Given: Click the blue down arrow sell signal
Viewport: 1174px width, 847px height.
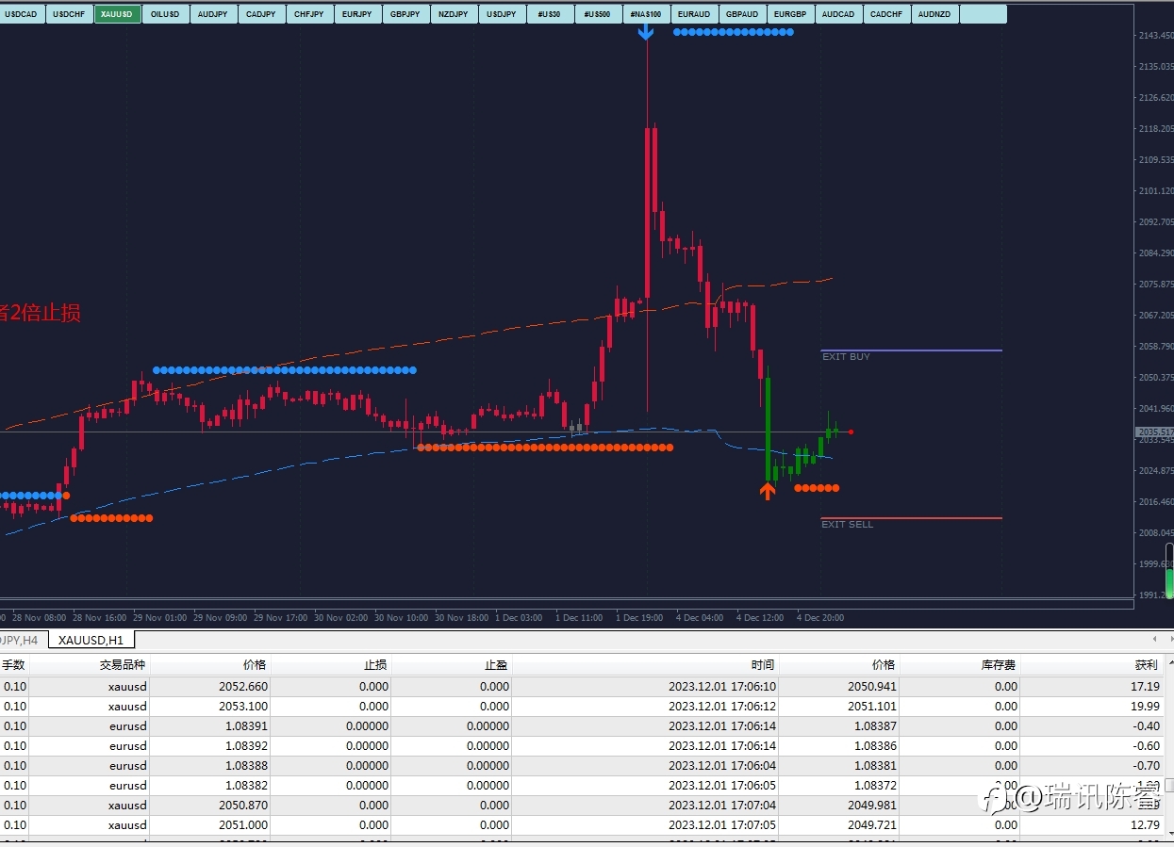Looking at the screenshot, I should [x=645, y=31].
